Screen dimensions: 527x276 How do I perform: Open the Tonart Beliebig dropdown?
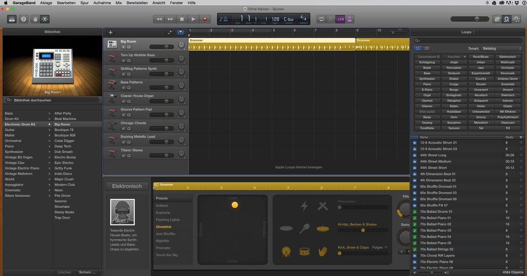tap(501, 48)
